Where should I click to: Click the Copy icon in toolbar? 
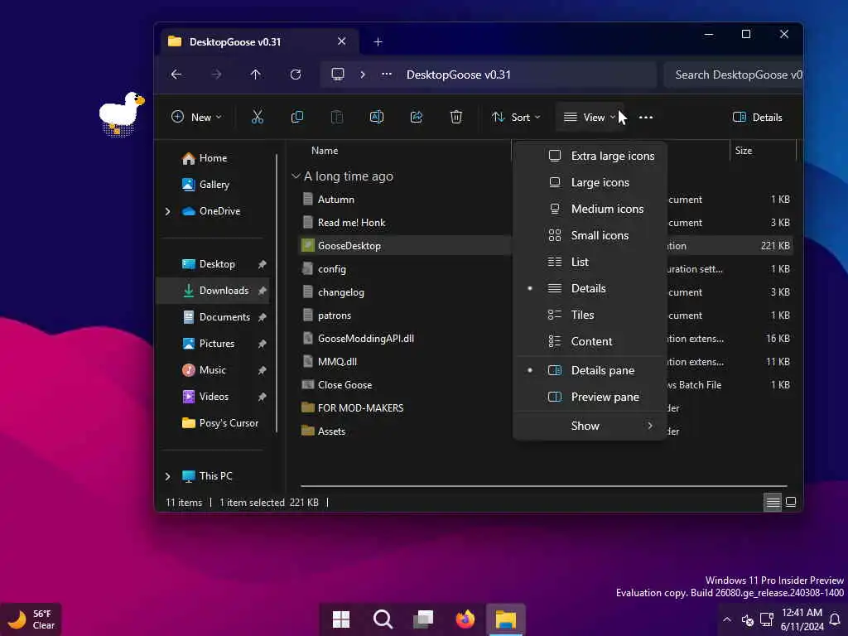pyautogui.click(x=297, y=117)
